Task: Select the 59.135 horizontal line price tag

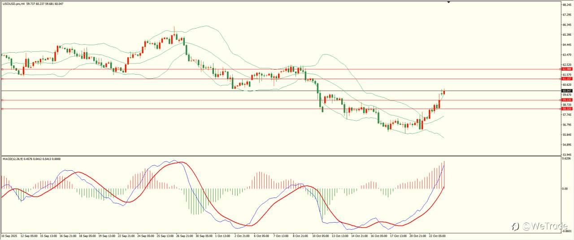Action: click(x=567, y=100)
